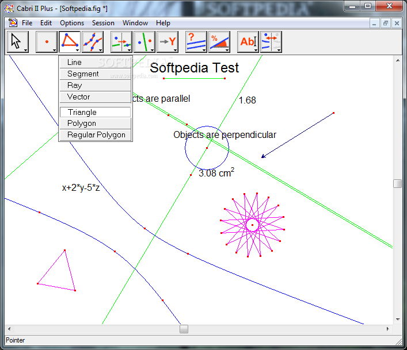Select the 3.08 cm² area label
Image resolution: width=407 pixels, height=350 pixels.
click(x=216, y=172)
